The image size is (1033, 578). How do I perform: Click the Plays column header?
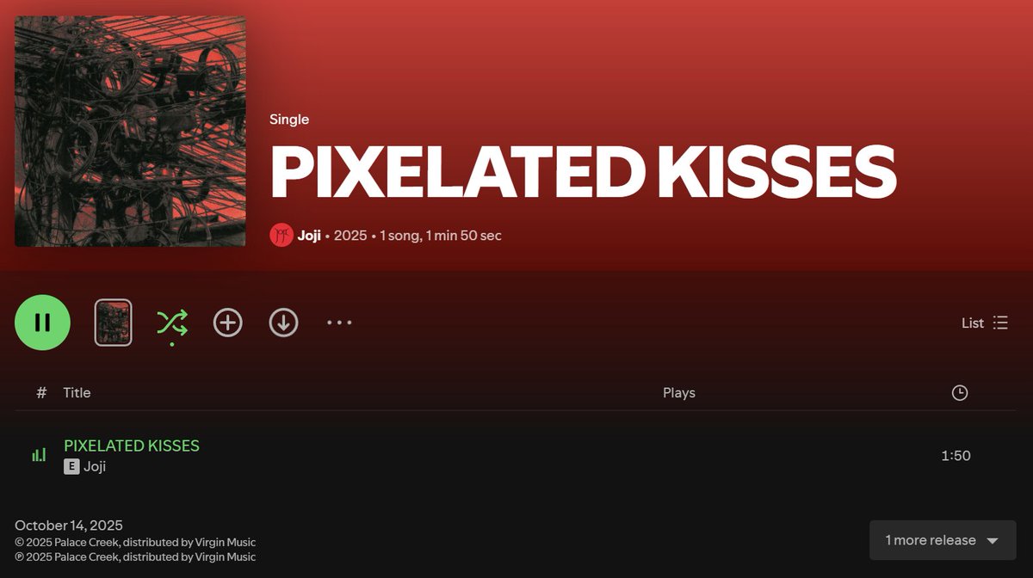pos(679,392)
